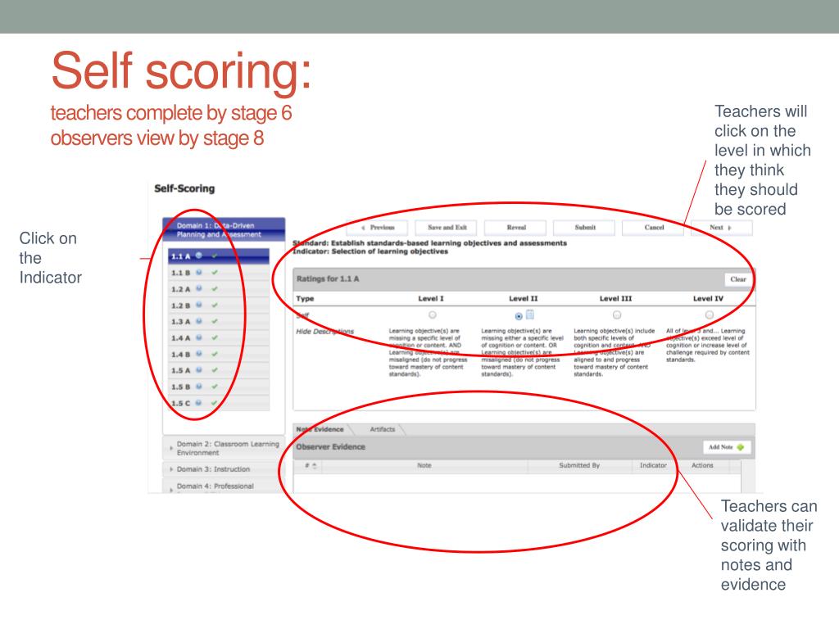Click the green checkmark on row 1.5 A
The height and width of the screenshot is (629, 839).
[215, 370]
